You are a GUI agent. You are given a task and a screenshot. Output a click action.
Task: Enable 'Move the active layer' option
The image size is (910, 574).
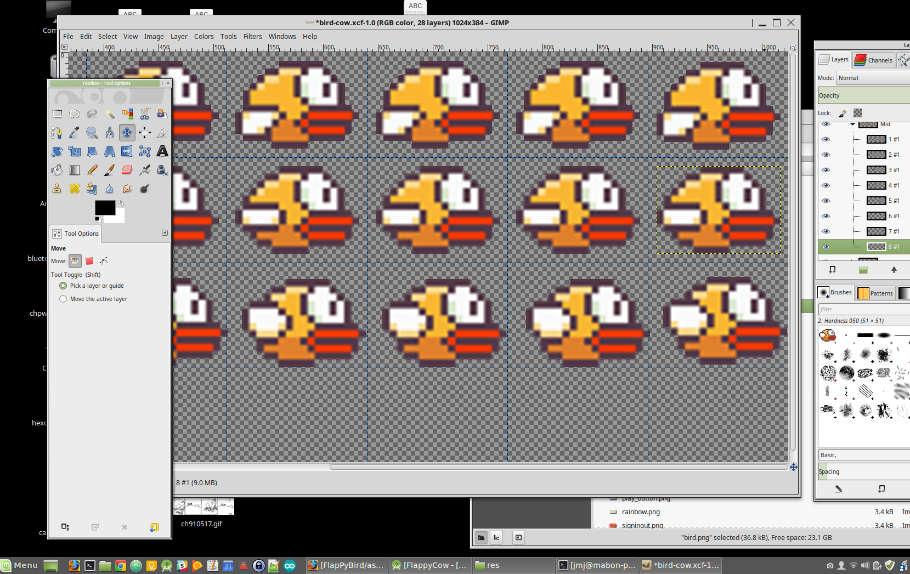point(63,299)
